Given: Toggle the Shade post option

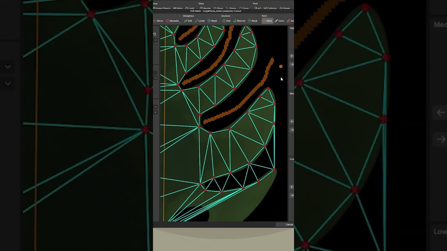Looking at the screenshot, I should pyautogui.click(x=285, y=8).
